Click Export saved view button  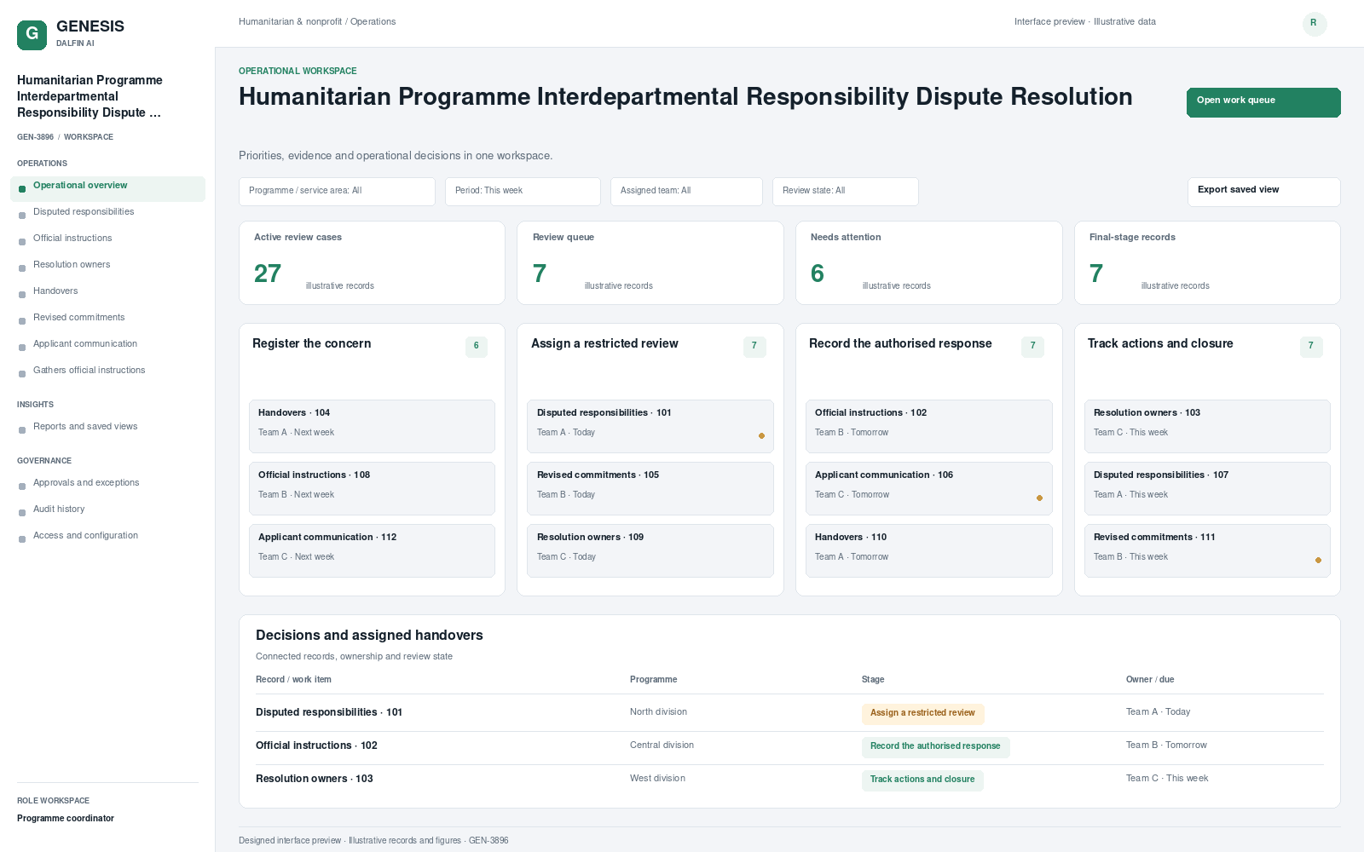click(x=1263, y=192)
